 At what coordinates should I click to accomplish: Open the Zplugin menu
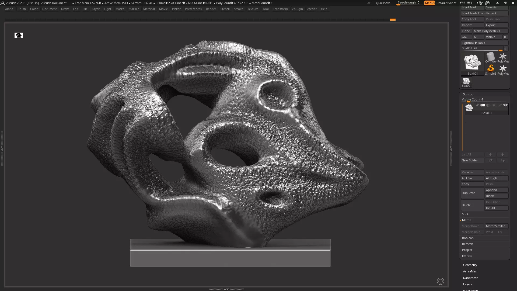297,9
